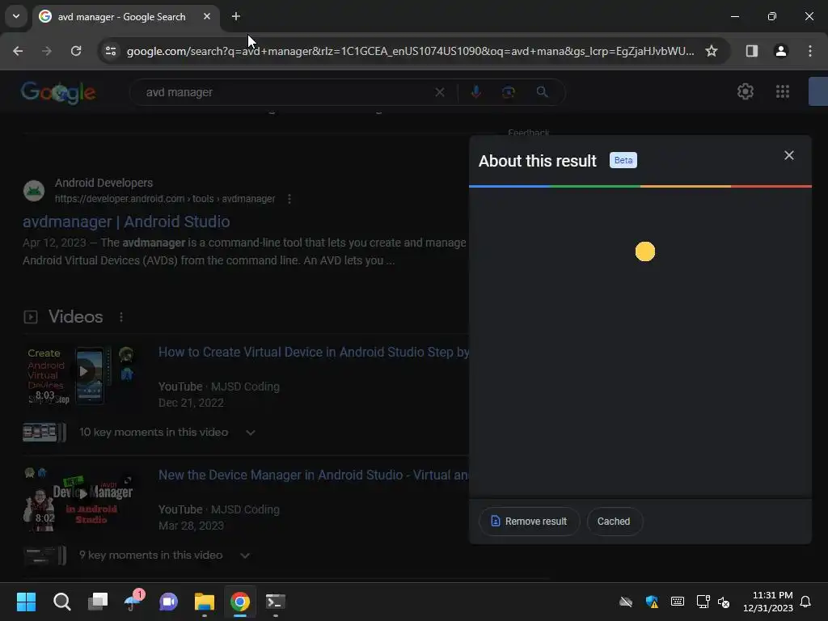The image size is (828, 621).
Task: Submit search with magnifier icon
Action: pyautogui.click(x=542, y=92)
